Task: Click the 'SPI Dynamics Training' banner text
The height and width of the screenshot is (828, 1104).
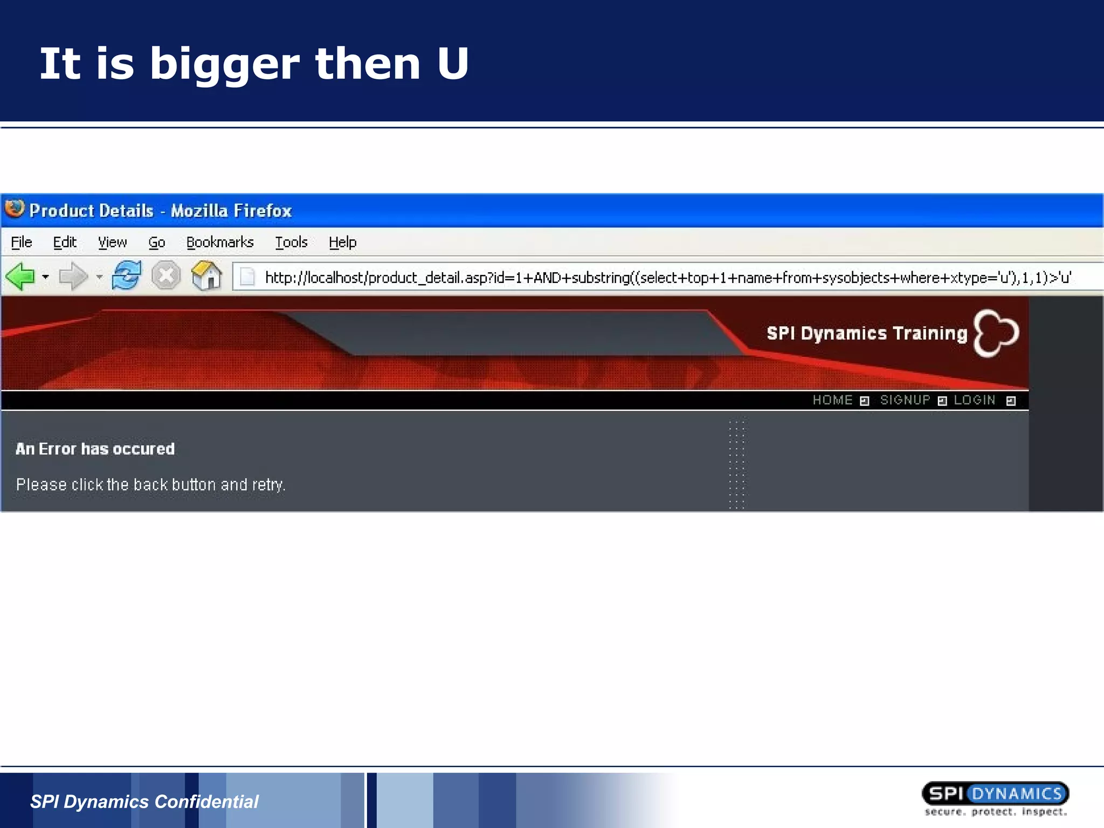Action: pos(867,333)
